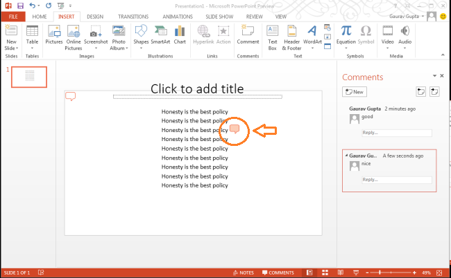
Task: Select slide 1 thumbnail
Action: [x=29, y=77]
